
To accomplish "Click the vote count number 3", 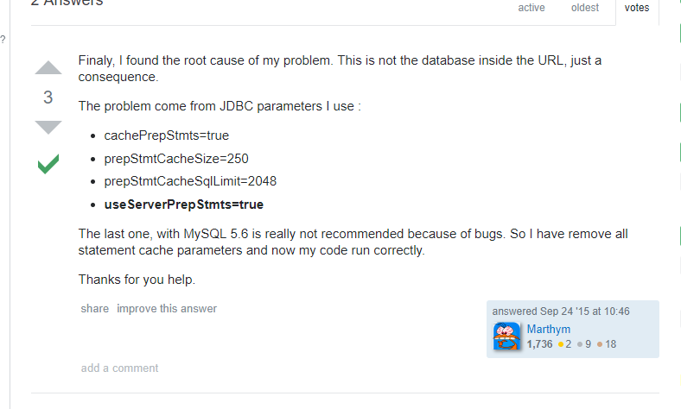I will click(x=48, y=98).
